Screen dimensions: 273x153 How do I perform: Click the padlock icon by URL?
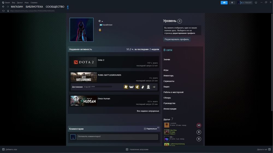coord(8,11)
